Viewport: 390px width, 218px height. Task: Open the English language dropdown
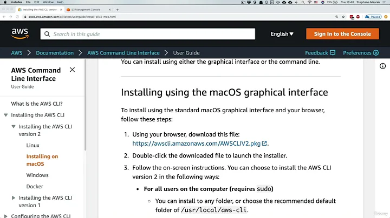pos(282,34)
